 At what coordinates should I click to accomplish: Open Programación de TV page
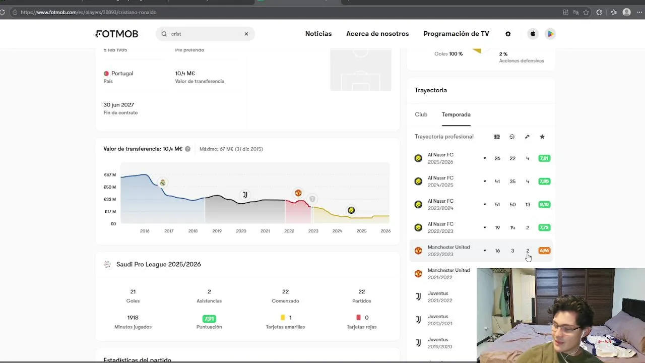pyautogui.click(x=456, y=34)
